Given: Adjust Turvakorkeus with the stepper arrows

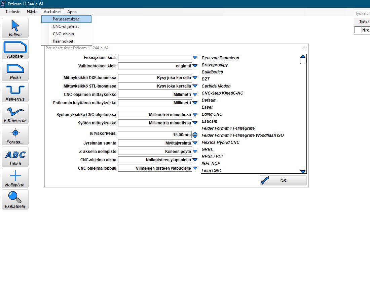Looking at the screenshot, I should click(195, 135).
